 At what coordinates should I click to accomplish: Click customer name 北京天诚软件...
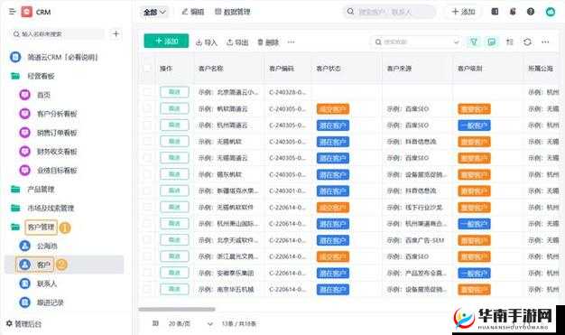point(228,240)
